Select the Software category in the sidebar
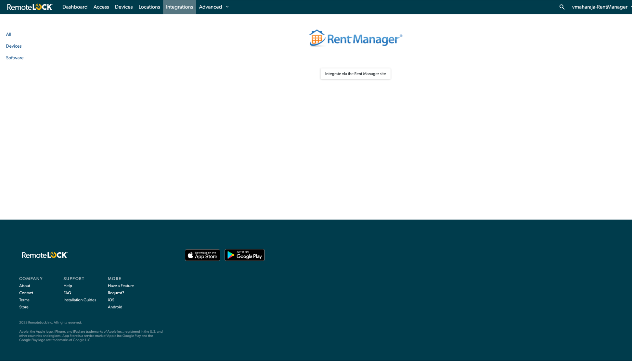 pyautogui.click(x=15, y=57)
